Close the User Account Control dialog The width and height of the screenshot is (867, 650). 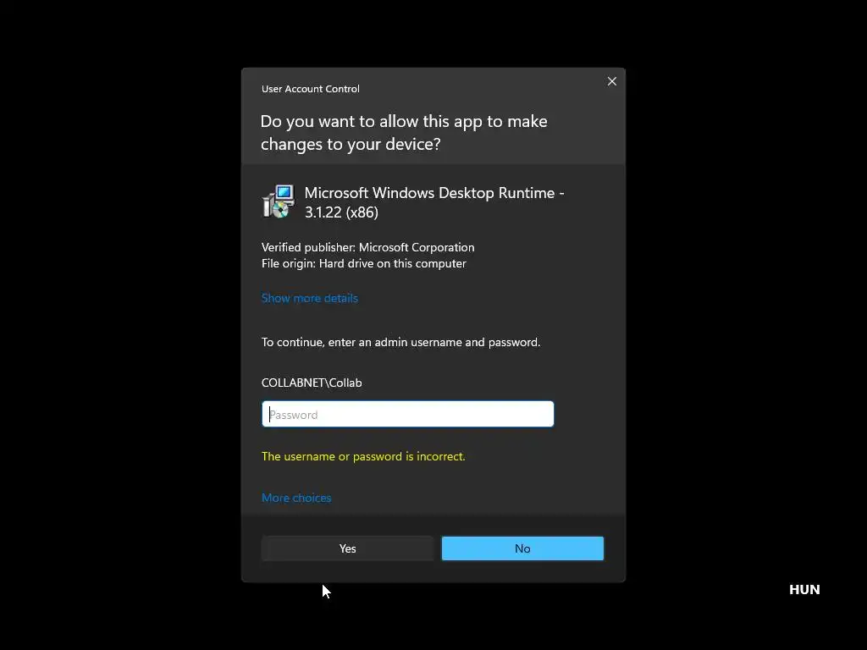[611, 81]
